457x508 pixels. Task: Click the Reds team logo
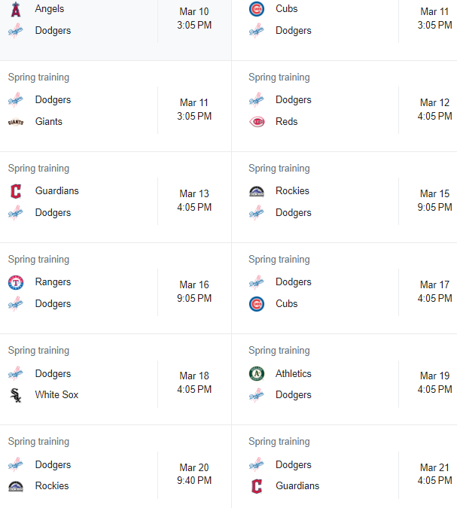click(257, 122)
